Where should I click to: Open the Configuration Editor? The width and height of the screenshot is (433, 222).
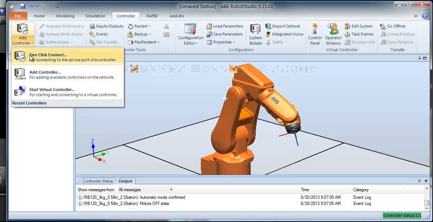191,34
